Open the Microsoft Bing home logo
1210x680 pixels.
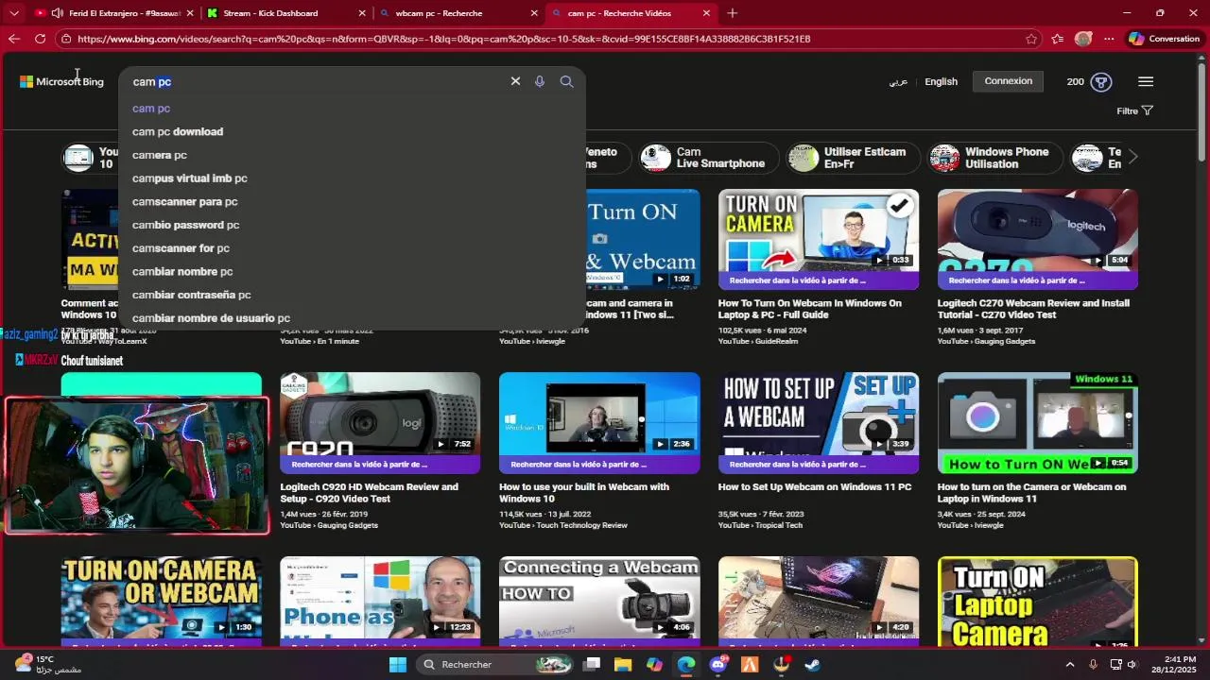click(x=61, y=82)
